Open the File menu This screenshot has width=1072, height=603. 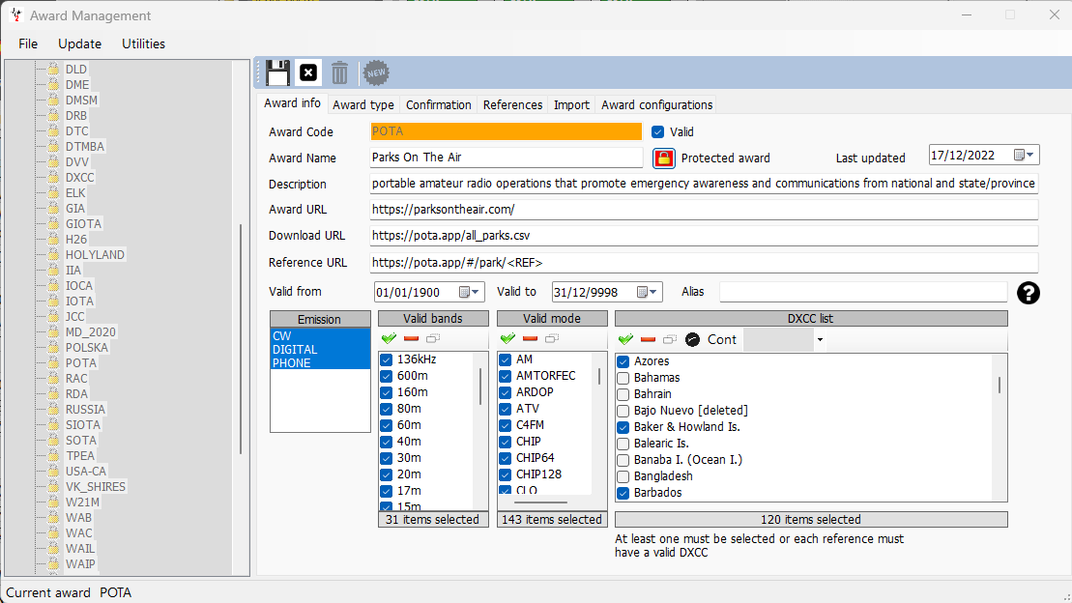(x=28, y=43)
